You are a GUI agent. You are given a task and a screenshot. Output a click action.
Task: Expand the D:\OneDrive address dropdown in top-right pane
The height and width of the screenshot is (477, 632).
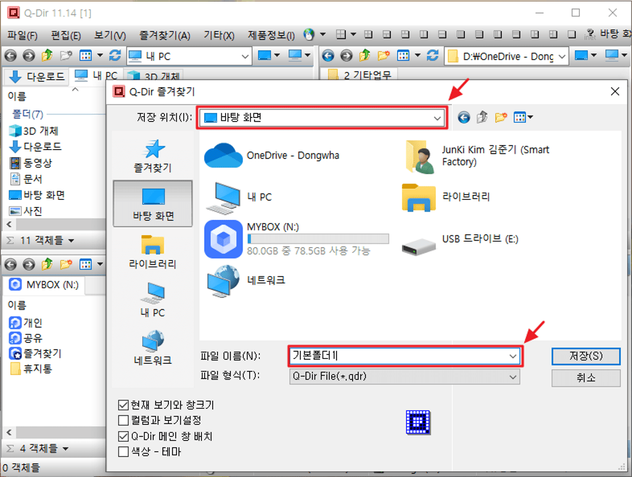(562, 56)
